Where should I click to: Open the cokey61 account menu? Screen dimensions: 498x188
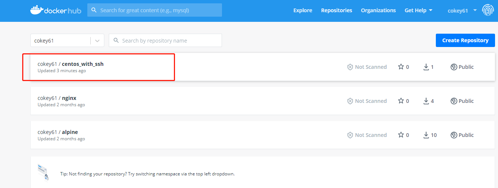coord(462,10)
